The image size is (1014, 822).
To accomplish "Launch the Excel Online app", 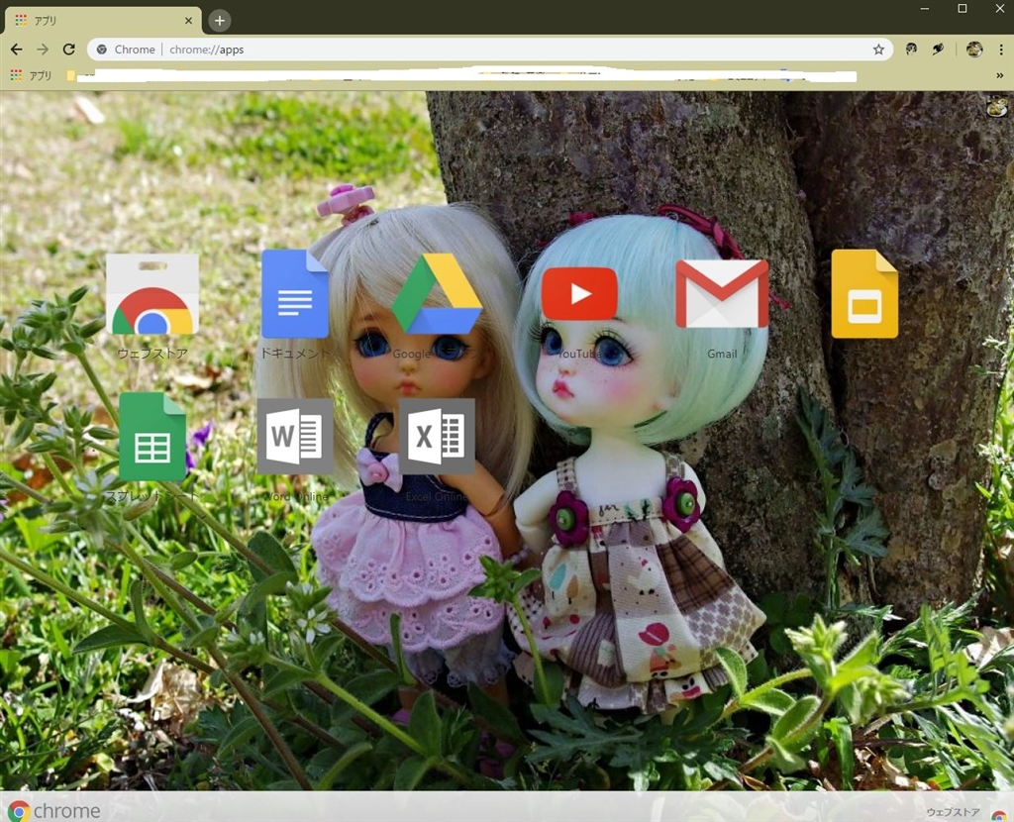I will (x=437, y=437).
